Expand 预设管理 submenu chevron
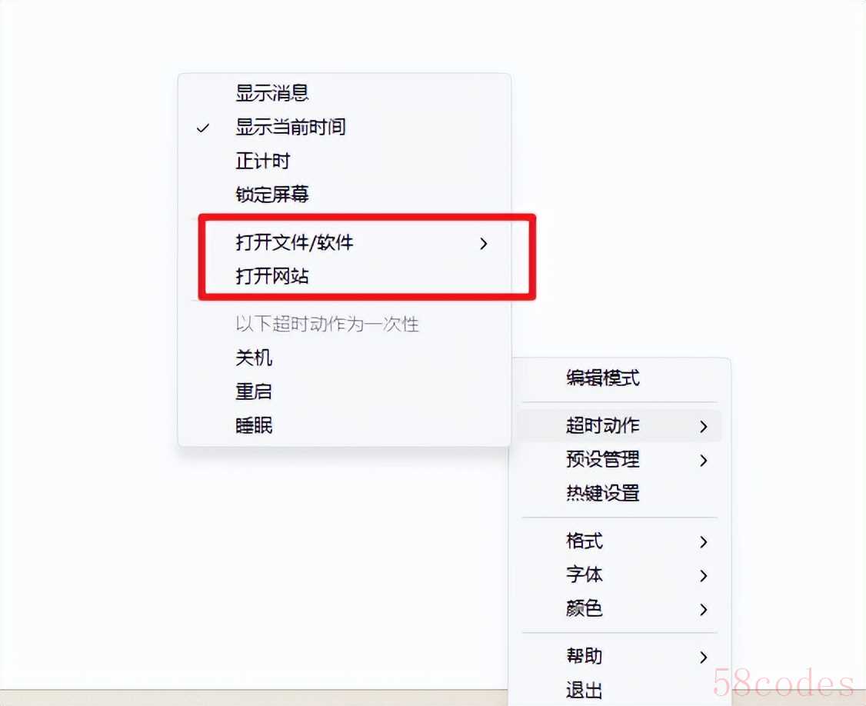Image resolution: width=866 pixels, height=706 pixels. 703,460
